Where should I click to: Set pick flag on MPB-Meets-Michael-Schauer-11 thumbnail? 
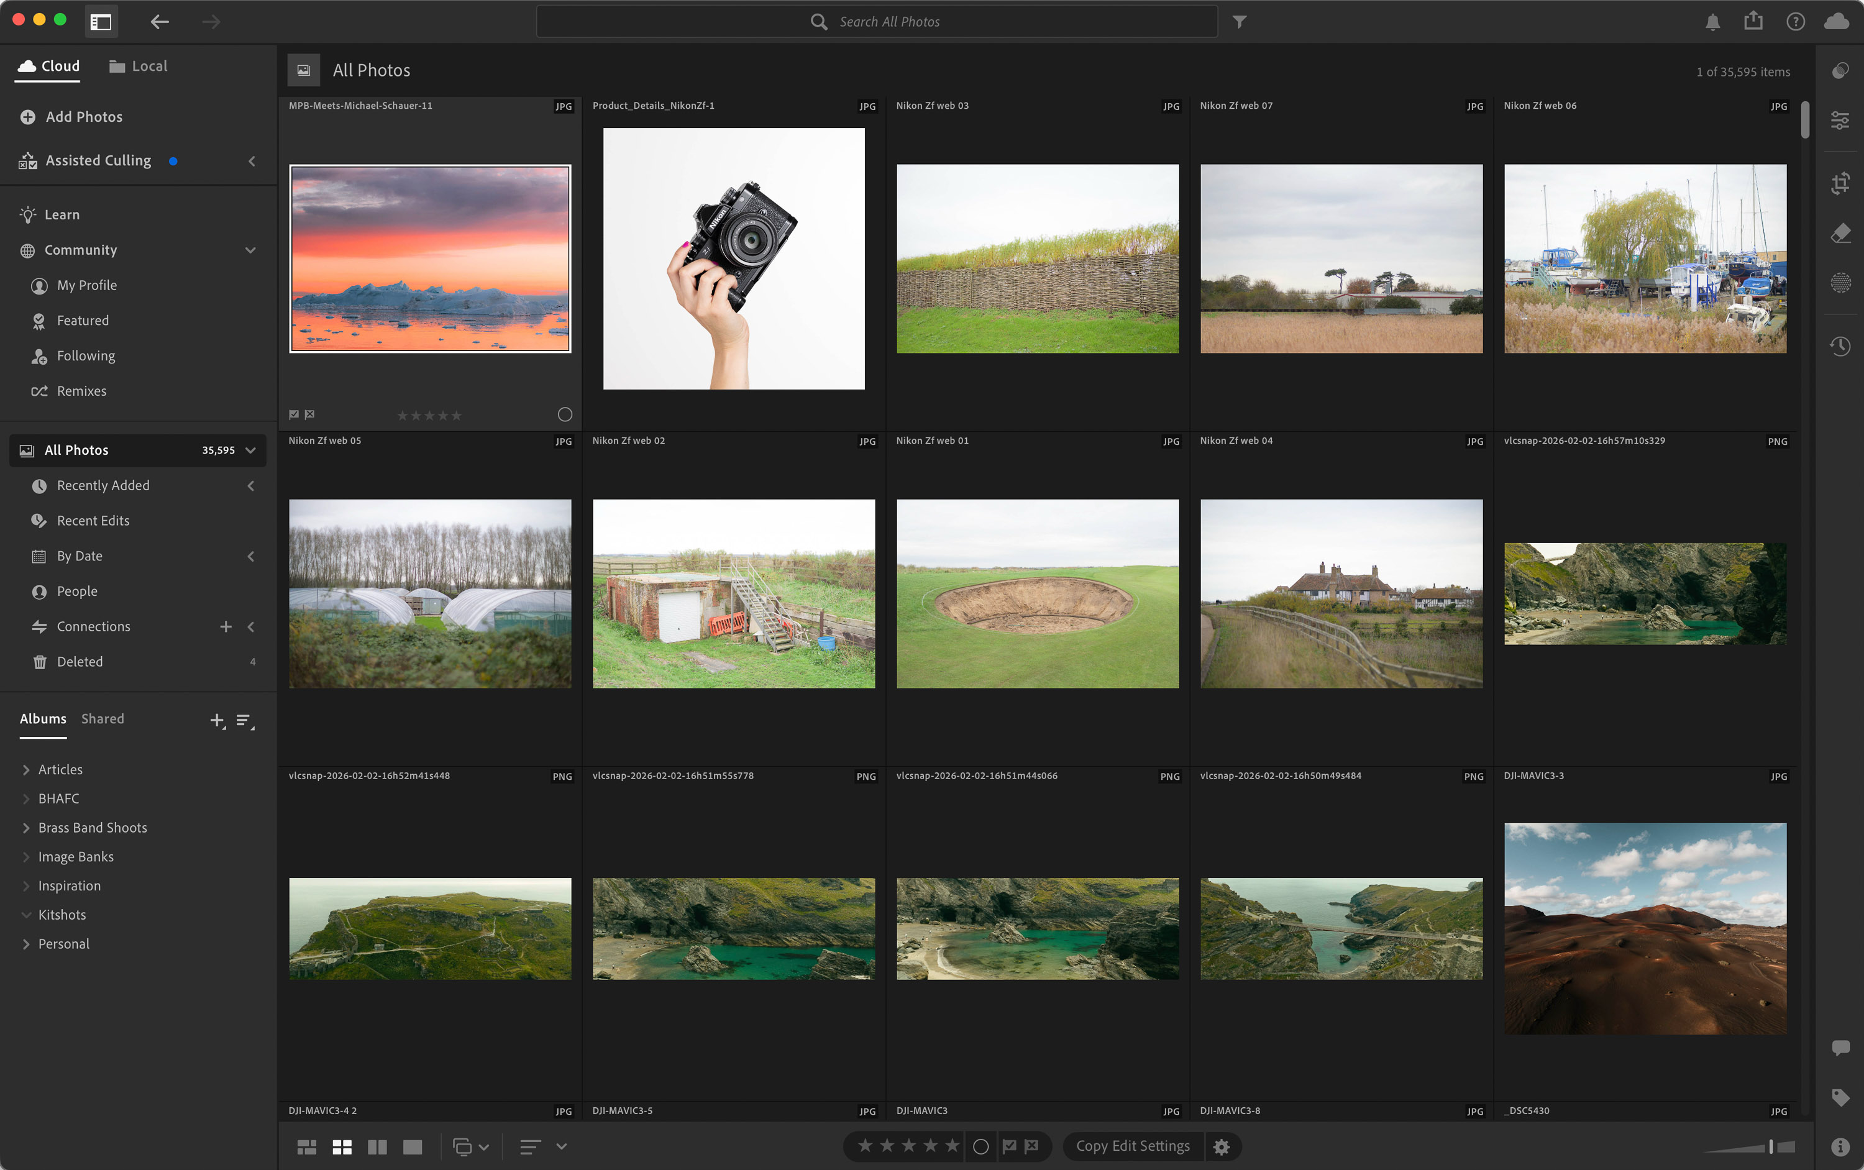294,415
